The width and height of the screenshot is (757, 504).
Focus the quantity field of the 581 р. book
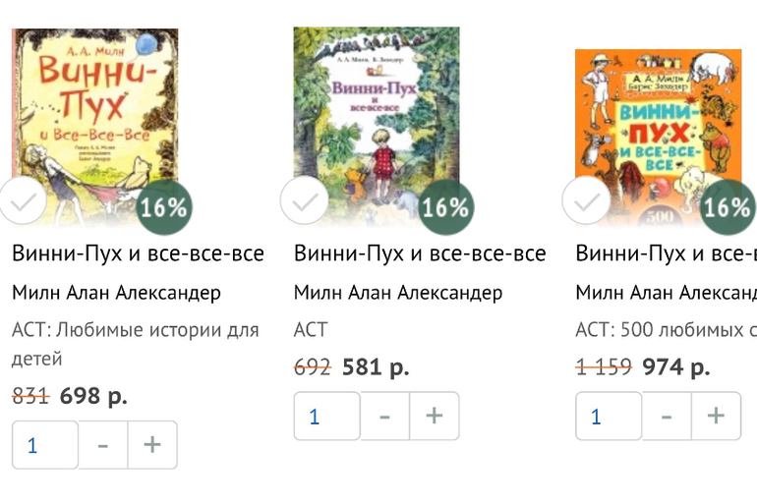click(x=326, y=416)
